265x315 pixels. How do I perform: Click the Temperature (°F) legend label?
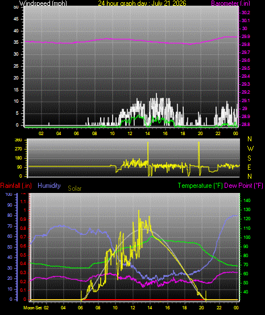point(200,186)
